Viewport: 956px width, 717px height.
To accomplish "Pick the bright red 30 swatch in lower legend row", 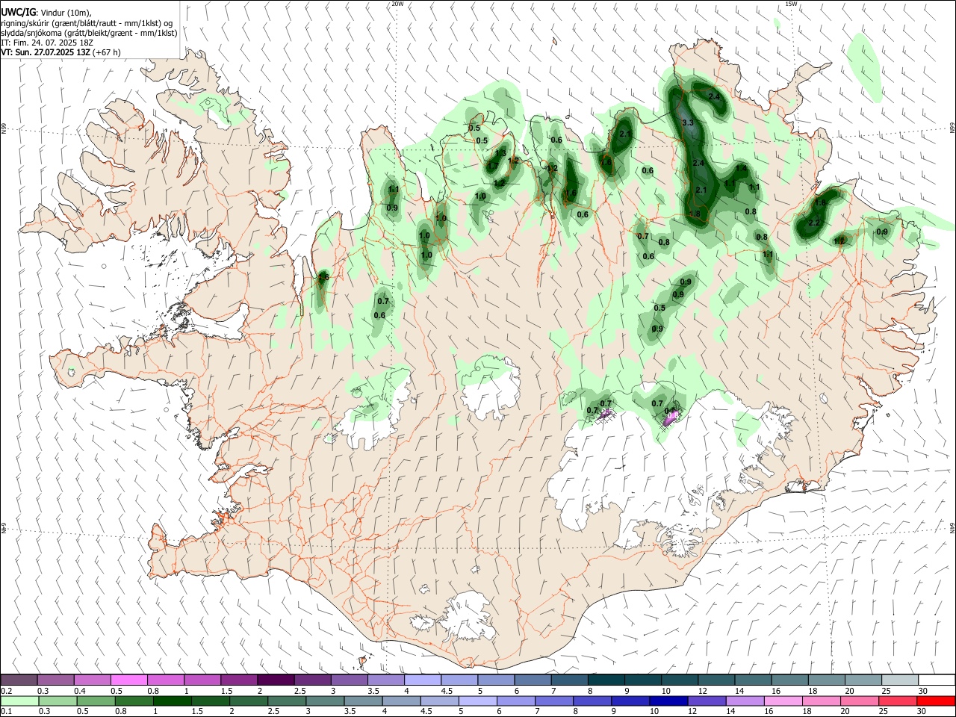I will 936,701.
